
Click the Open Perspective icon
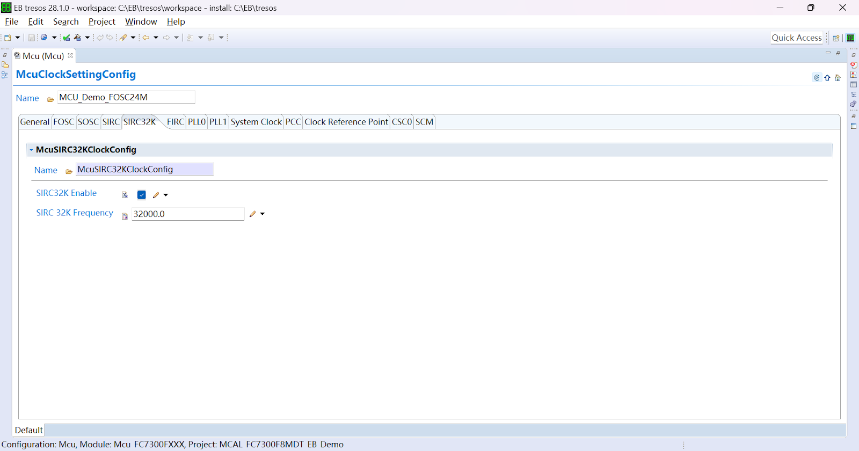point(836,38)
